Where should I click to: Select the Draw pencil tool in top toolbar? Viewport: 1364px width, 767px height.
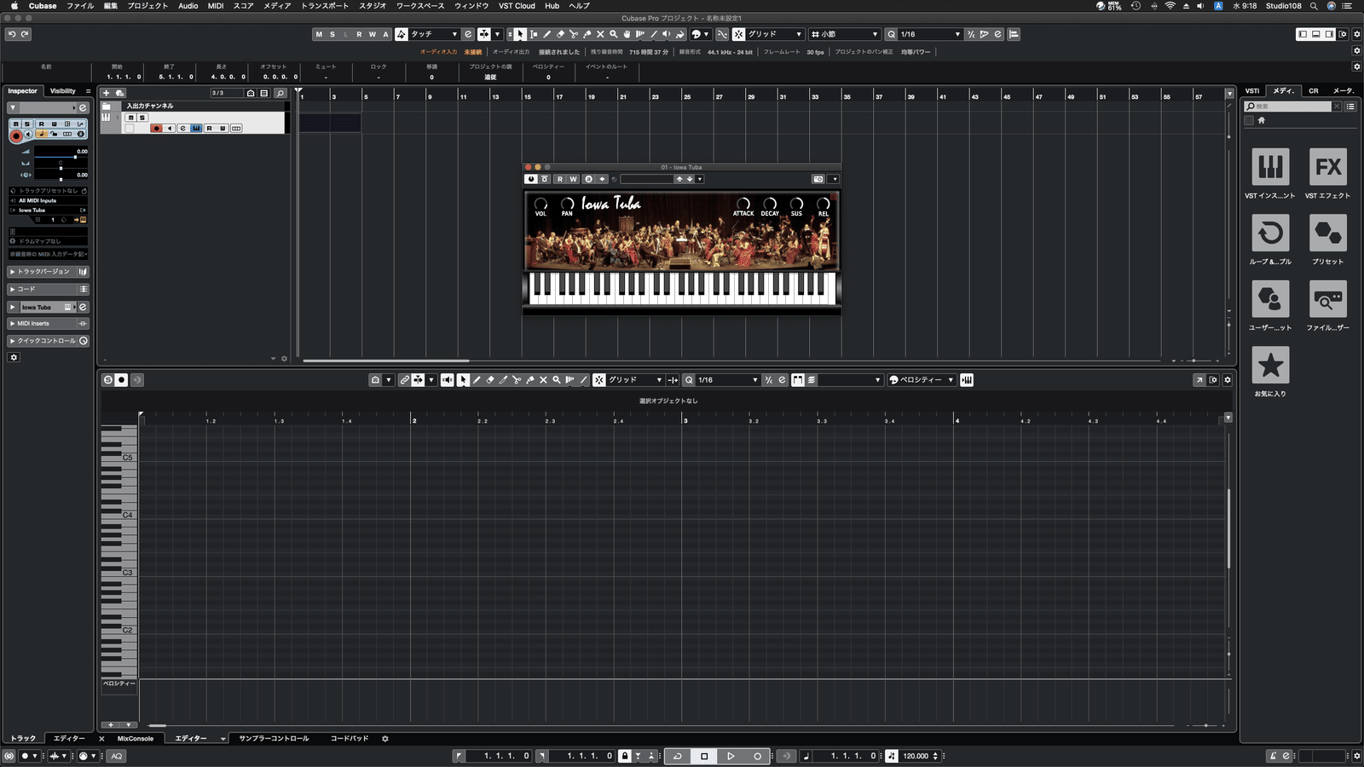click(546, 34)
